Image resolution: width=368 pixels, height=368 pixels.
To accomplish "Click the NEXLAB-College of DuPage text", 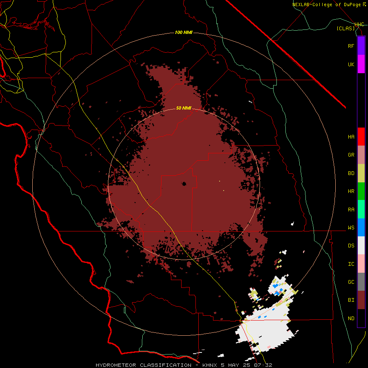I will (x=327, y=4).
